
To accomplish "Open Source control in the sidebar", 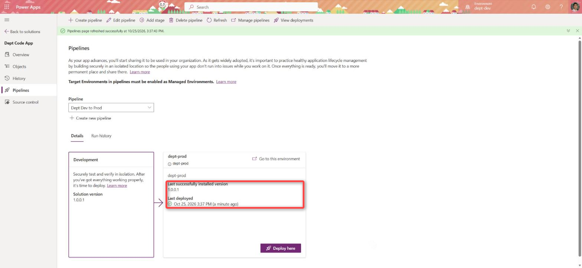I will (x=28, y=102).
